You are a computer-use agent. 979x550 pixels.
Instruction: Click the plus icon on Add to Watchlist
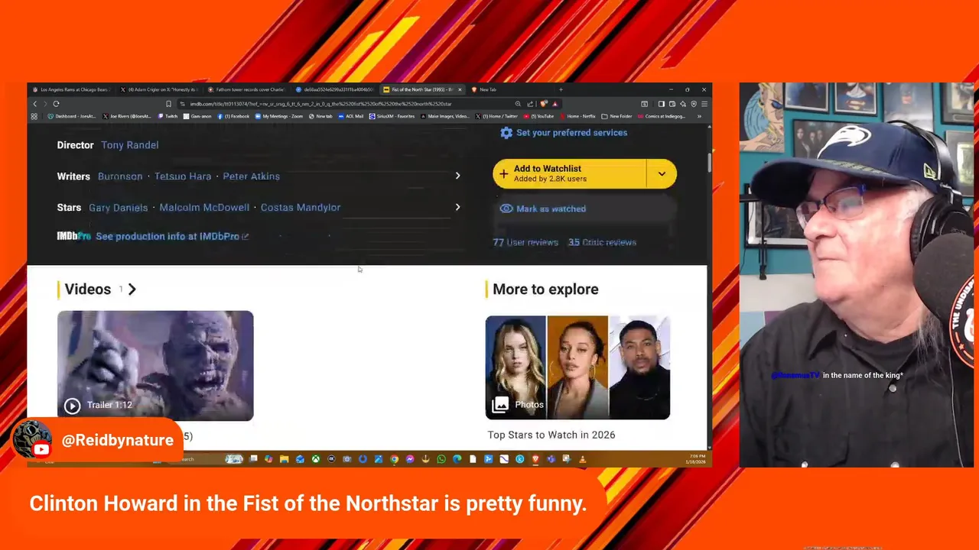point(503,173)
